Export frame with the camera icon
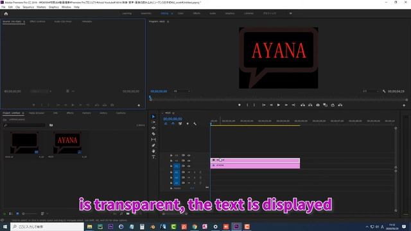Viewport: 411px width, 231px height. pos(318,105)
